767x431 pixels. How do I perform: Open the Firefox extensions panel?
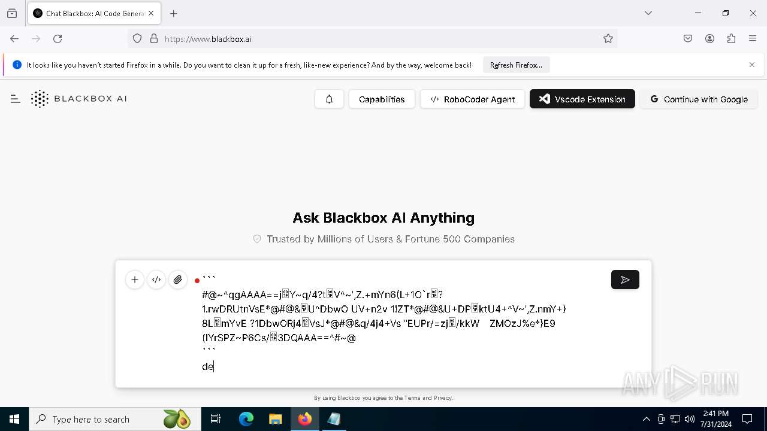pos(731,39)
